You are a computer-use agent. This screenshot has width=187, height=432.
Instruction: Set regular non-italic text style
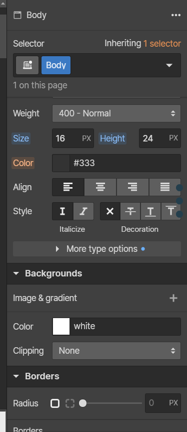[x=62, y=211]
